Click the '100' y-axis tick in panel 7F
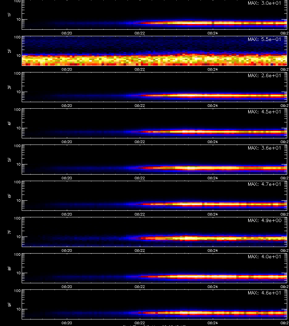This screenshot has height=326, width=289. [x=17, y=218]
